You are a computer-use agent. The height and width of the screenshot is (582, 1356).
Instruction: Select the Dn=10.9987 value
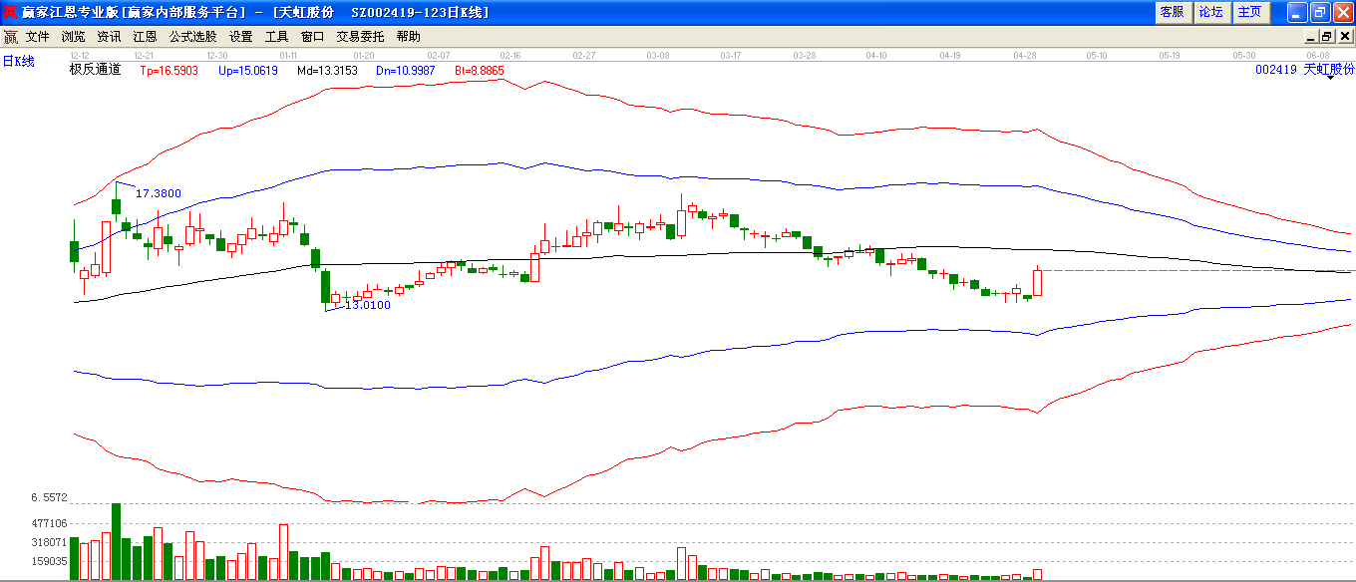(406, 71)
